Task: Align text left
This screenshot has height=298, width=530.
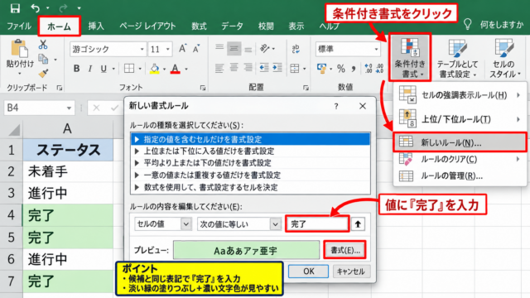Action: click(219, 69)
